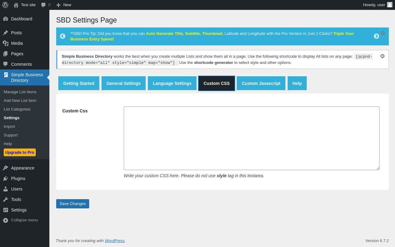Open the user avatar in admin bar
Viewport: 395px width, 247px height.
(x=390, y=5)
